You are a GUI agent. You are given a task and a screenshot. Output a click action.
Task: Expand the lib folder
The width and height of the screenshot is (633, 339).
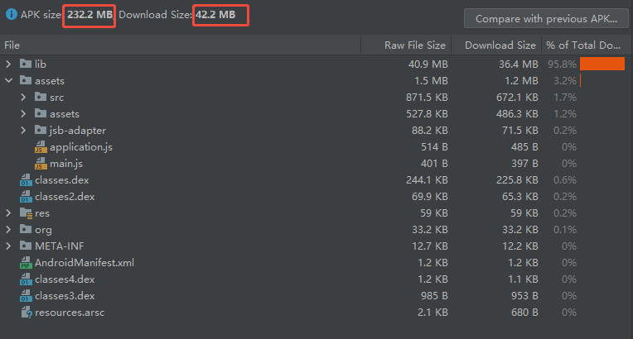[x=9, y=64]
